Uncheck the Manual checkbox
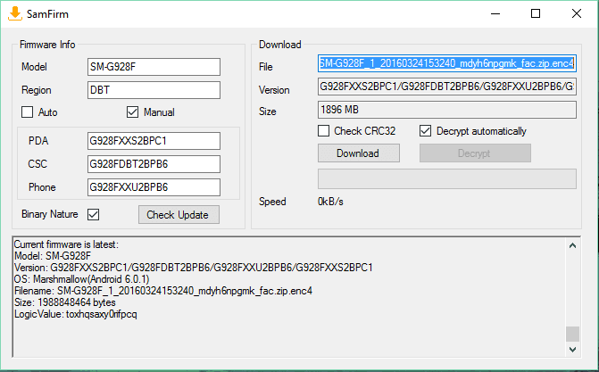Image resolution: width=599 pixels, height=372 pixels. click(x=132, y=112)
